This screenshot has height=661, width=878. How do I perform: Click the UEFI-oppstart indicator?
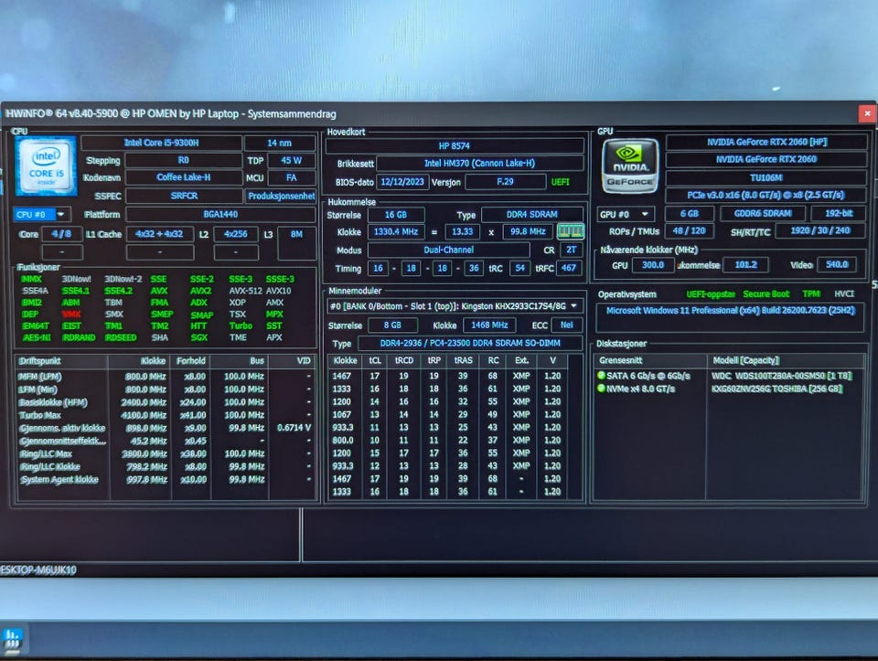[x=711, y=293]
